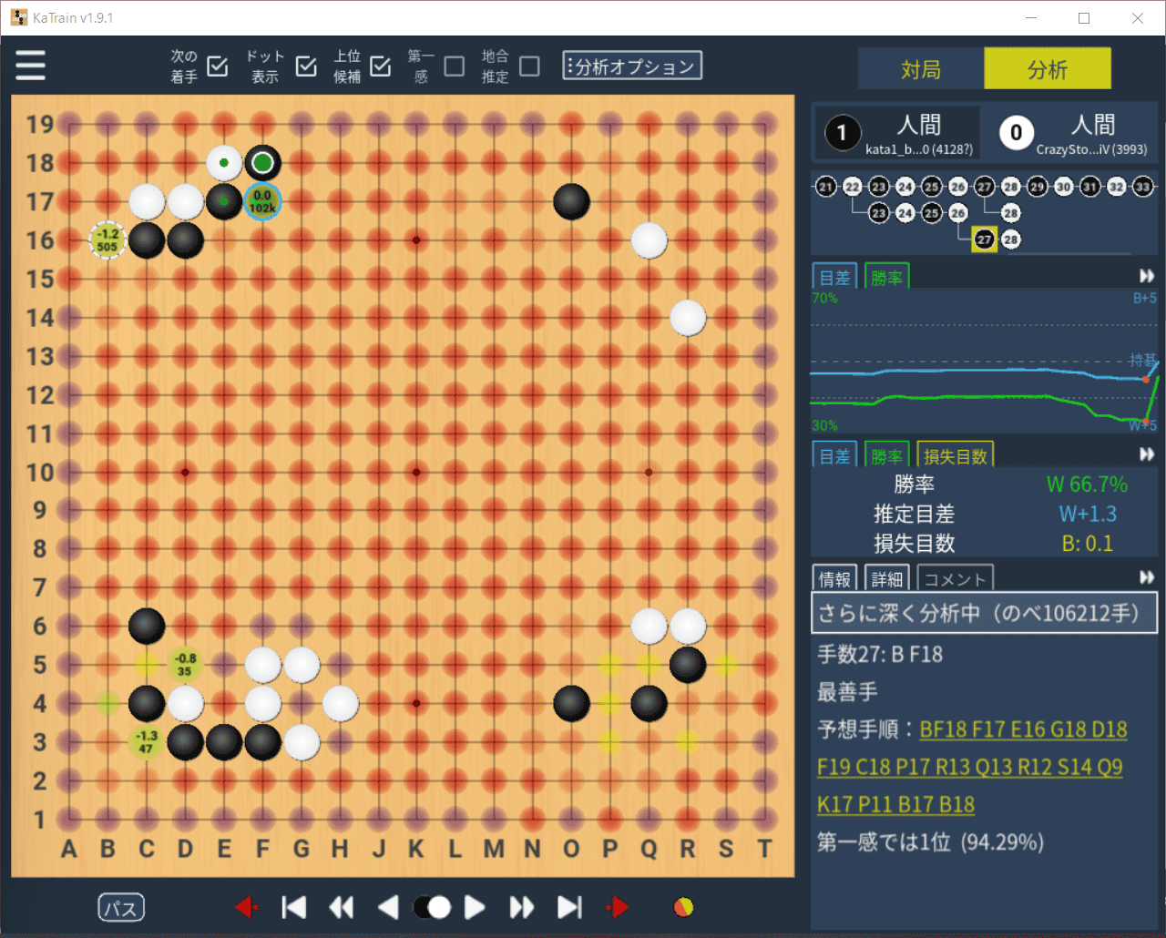The height and width of the screenshot is (938, 1166).
Task: Switch to 対局 play tab
Action: [921, 69]
